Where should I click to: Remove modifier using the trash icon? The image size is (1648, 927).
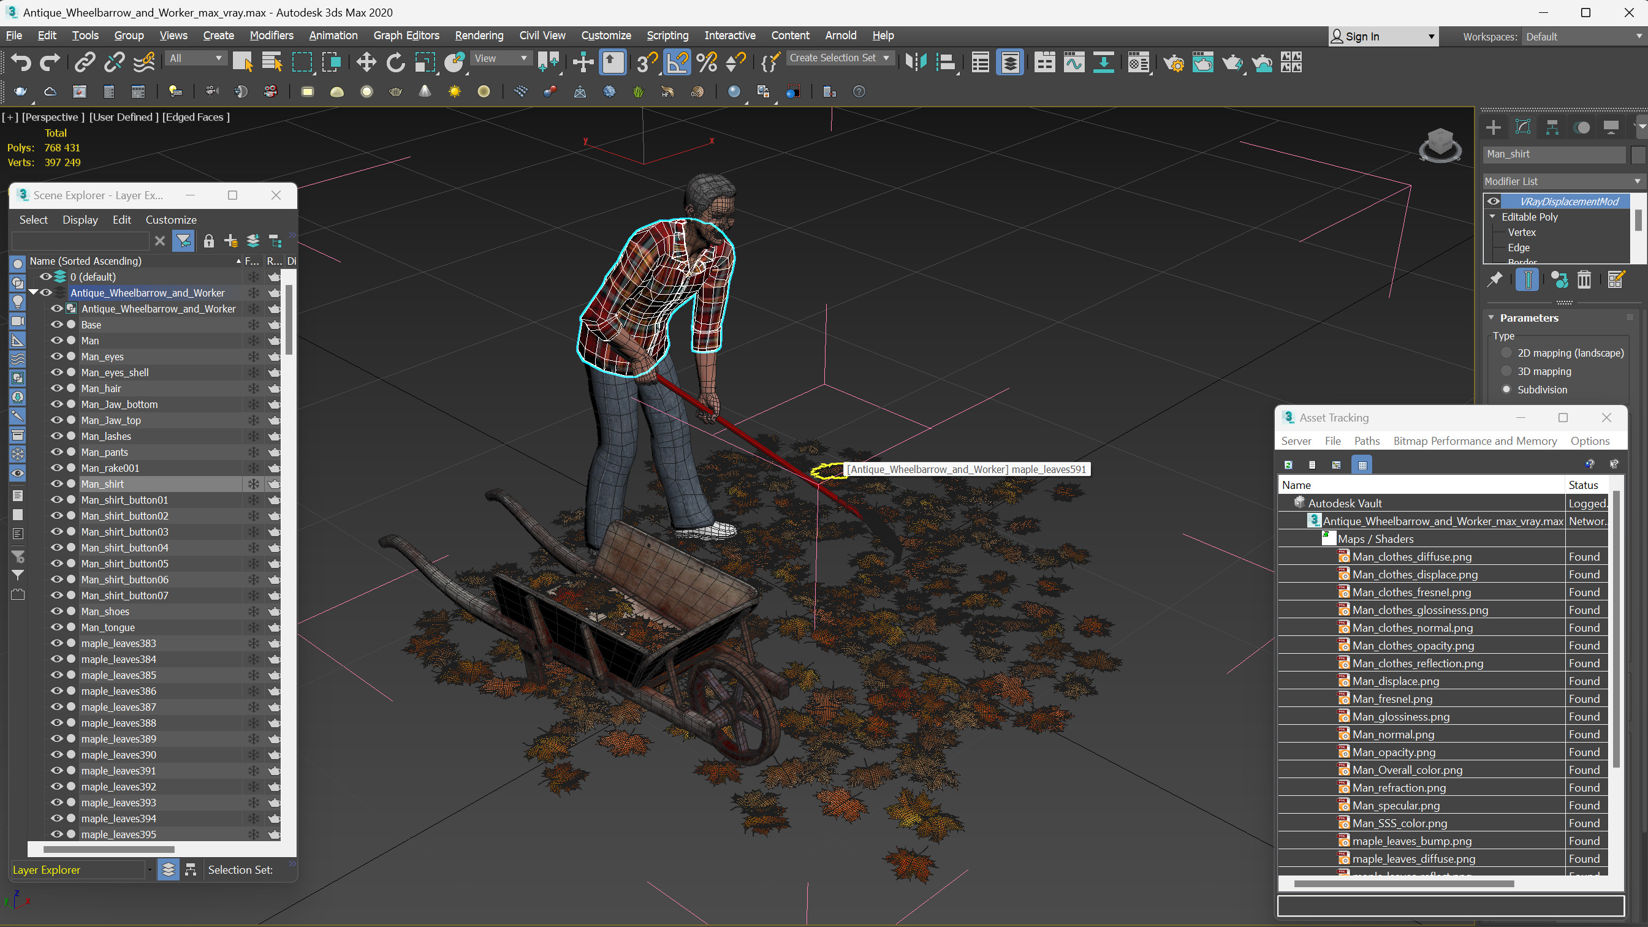coord(1584,279)
